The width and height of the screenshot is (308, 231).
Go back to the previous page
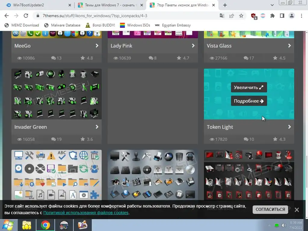click(7, 16)
